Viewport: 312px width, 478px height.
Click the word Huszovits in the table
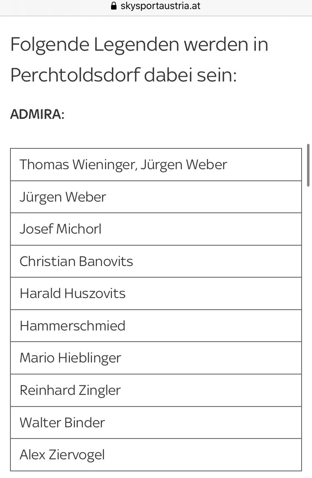coord(95,293)
